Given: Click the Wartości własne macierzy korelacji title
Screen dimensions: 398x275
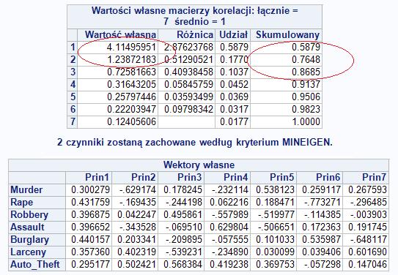Looking at the screenshot, I should pos(195,16).
